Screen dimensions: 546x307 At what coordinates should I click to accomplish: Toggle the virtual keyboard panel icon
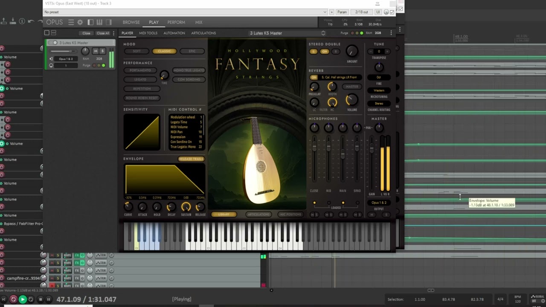coord(99,22)
